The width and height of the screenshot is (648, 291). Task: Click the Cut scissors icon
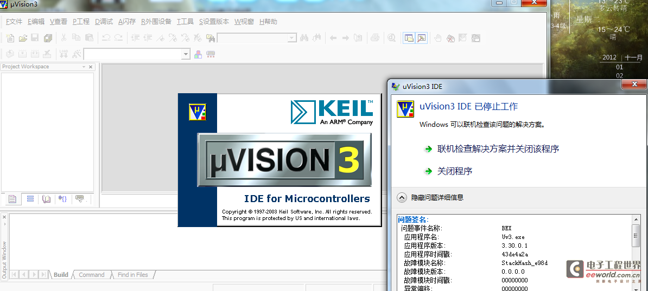tap(63, 38)
